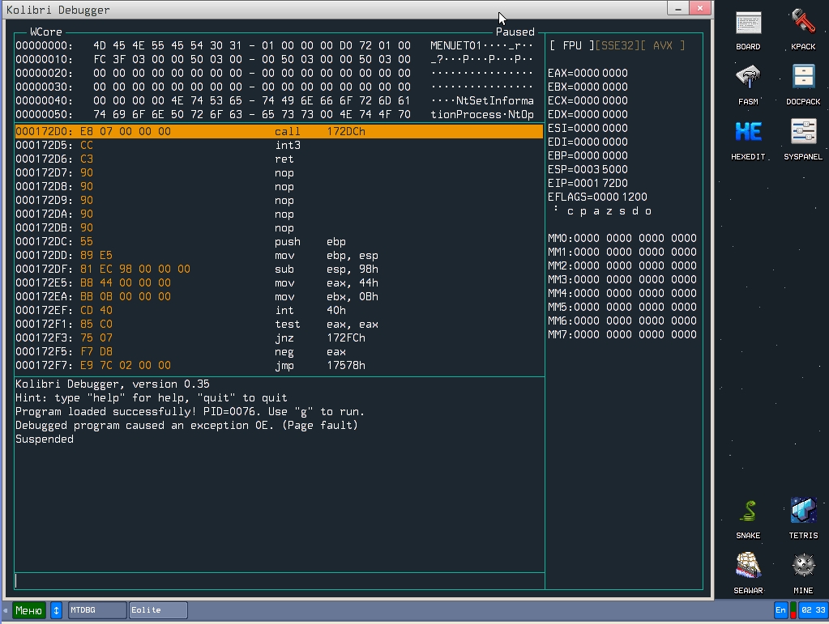Viewport: 829px width, 624px height.
Task: Open the BOARD desktop icon
Action: click(748, 24)
